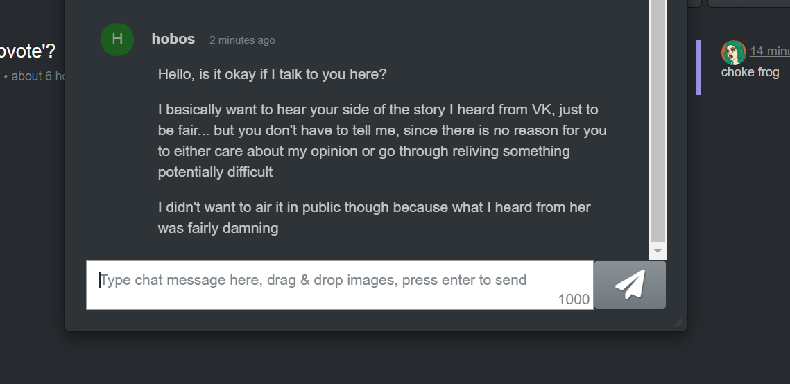Click the purple bar beside choke frog
The image size is (790, 384).
[x=698, y=67]
